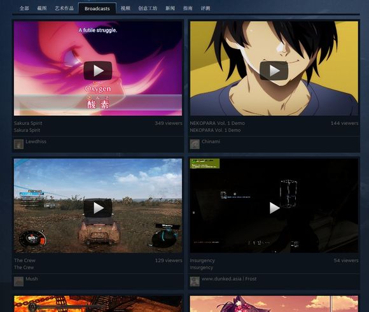
Task: Click The Crew broadcast title
Action: 25,260
